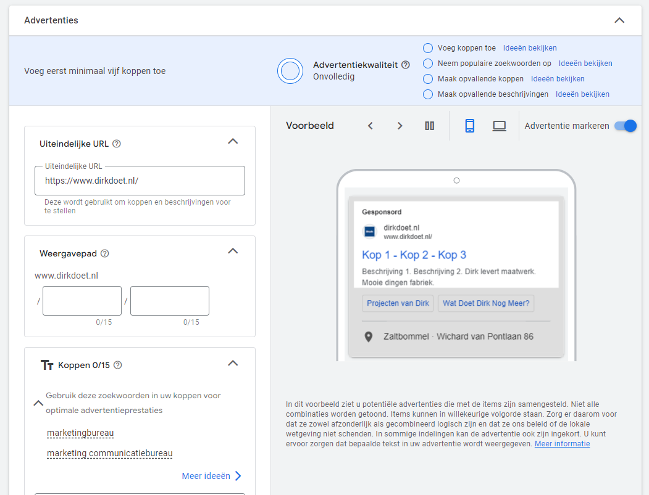
Task: Open help icon next to Advertentiekwaliteit
Action: coord(406,65)
